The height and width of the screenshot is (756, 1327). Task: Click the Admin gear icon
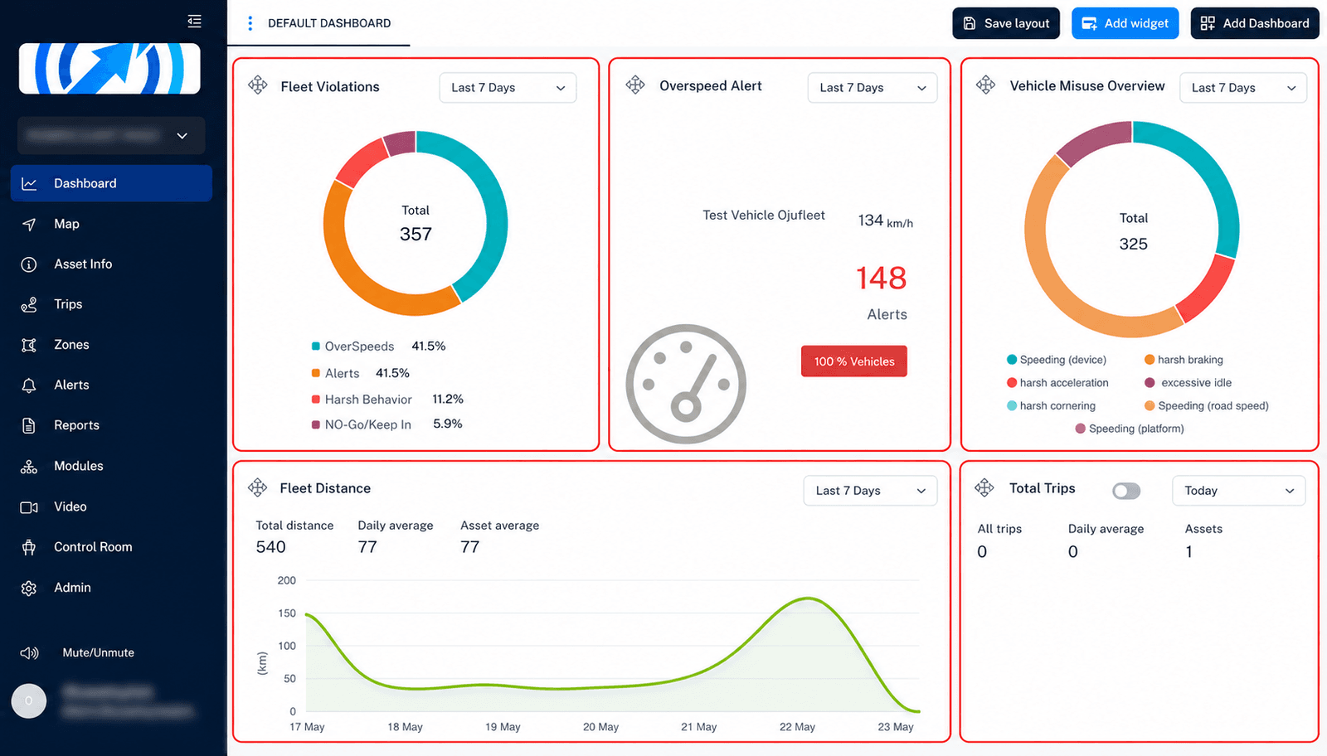(29, 588)
